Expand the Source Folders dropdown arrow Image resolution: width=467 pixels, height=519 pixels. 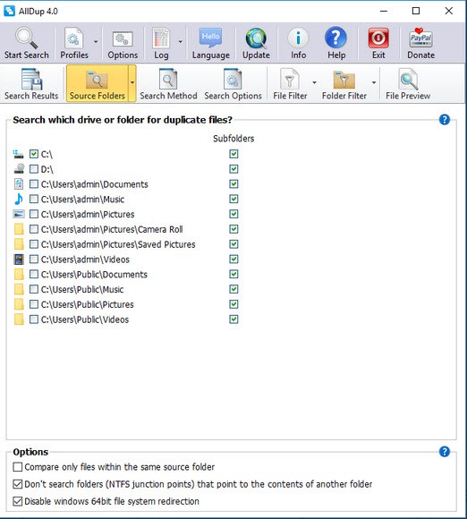[x=132, y=82]
